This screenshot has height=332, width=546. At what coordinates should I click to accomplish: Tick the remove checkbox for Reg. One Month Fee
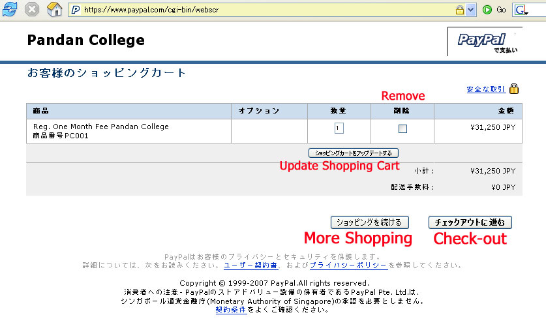[x=402, y=128]
